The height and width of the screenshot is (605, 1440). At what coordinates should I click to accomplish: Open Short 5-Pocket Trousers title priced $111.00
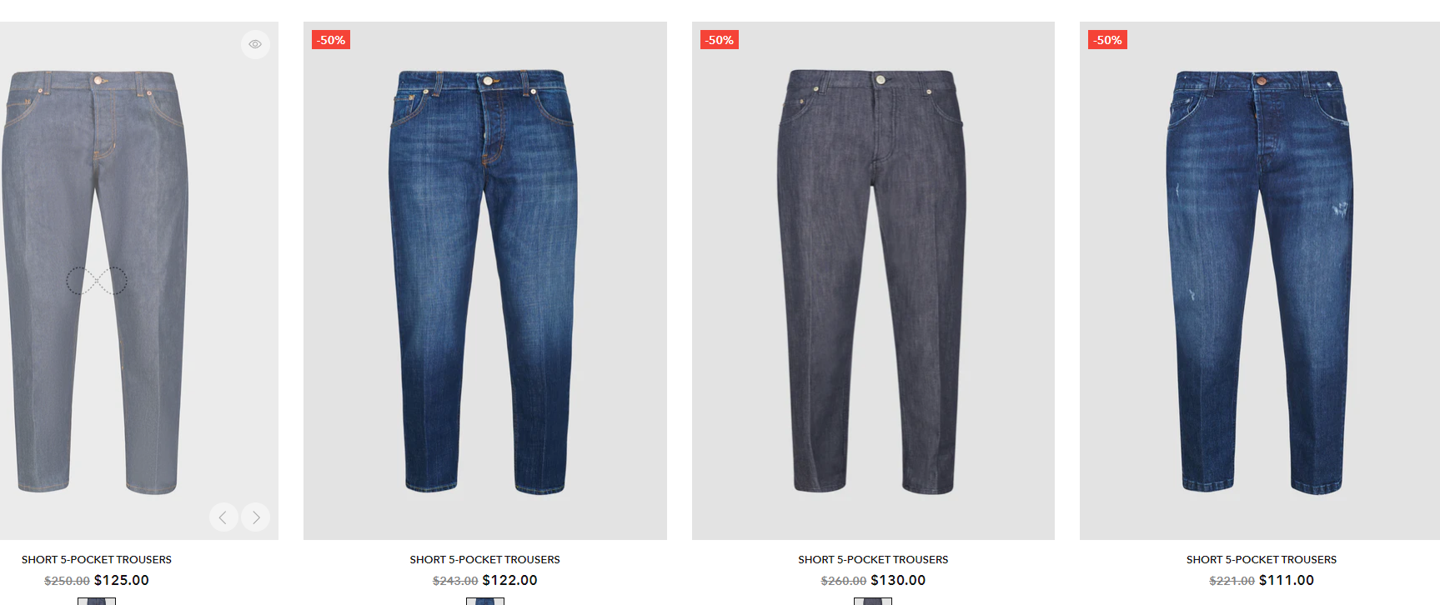[1262, 560]
